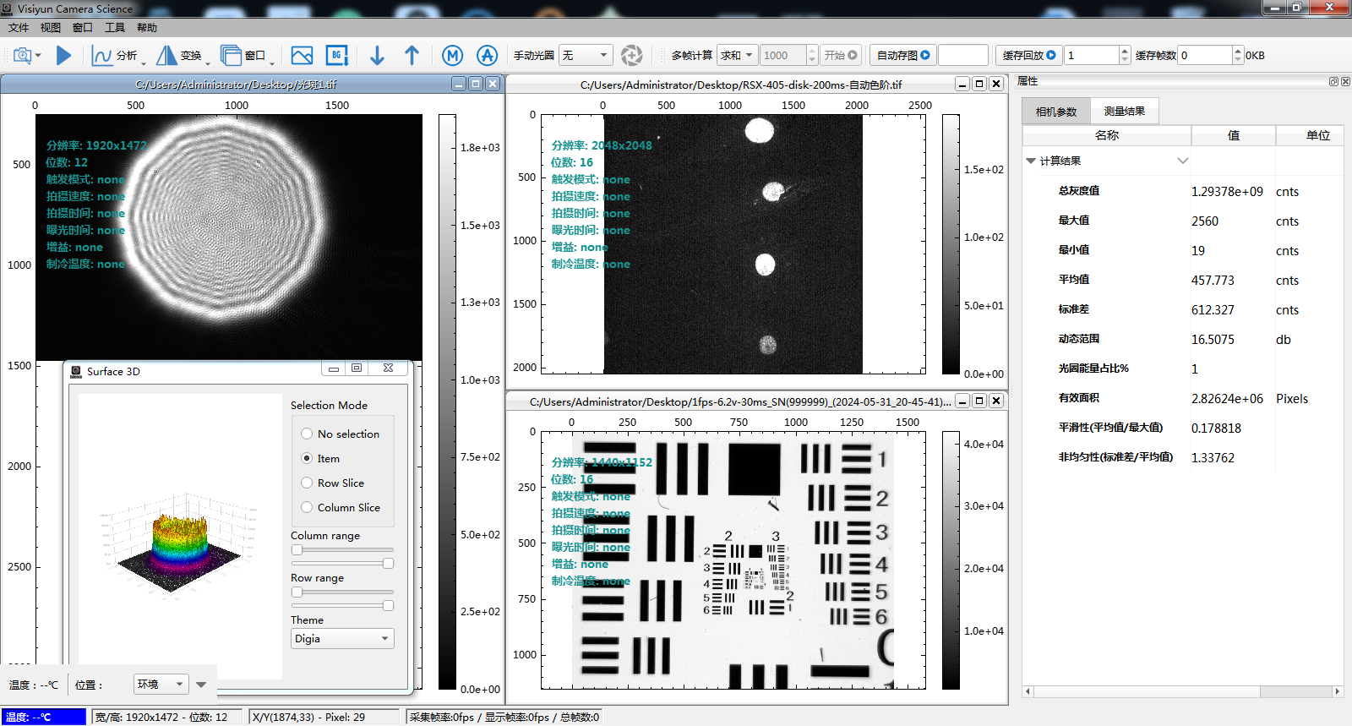Open the 帮助 menu
Screen dimensions: 1352x726
[x=147, y=28]
